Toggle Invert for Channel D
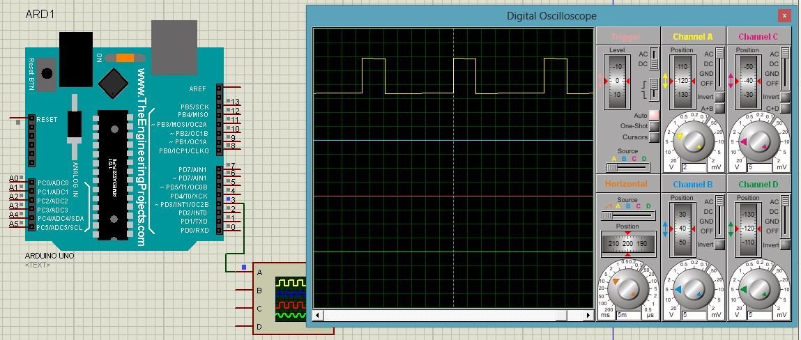The width and height of the screenshot is (801, 340). [x=785, y=245]
